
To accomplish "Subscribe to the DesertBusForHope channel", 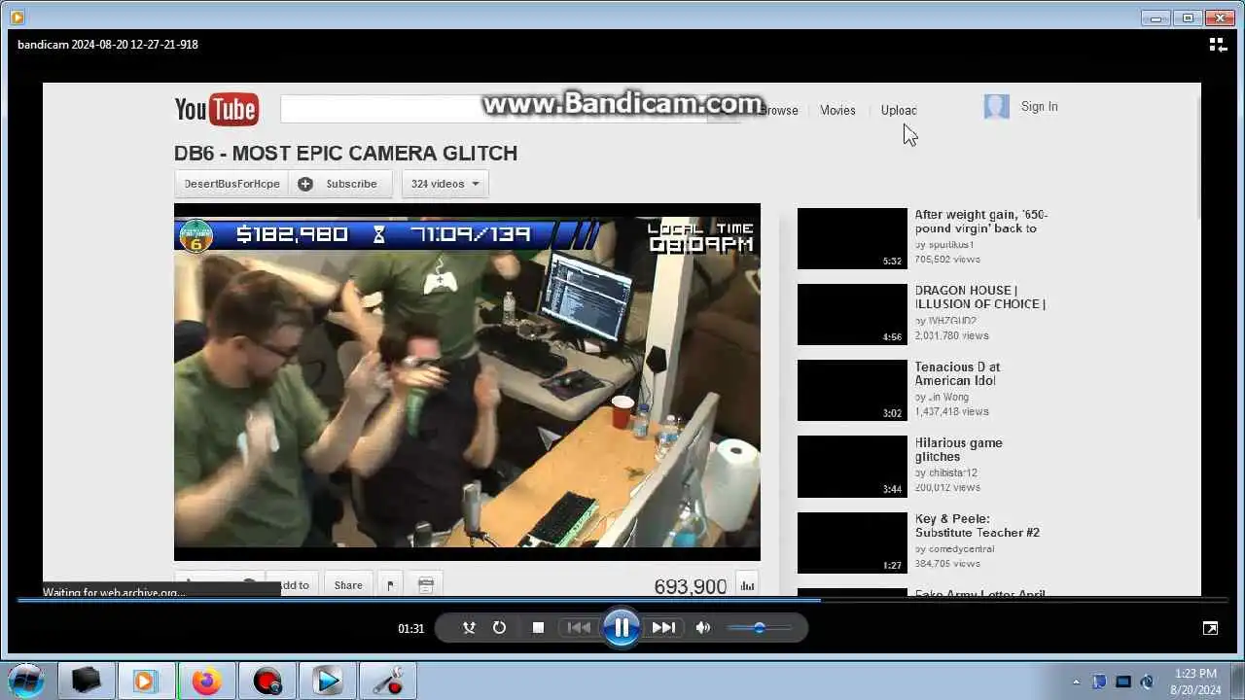I will pos(339,184).
